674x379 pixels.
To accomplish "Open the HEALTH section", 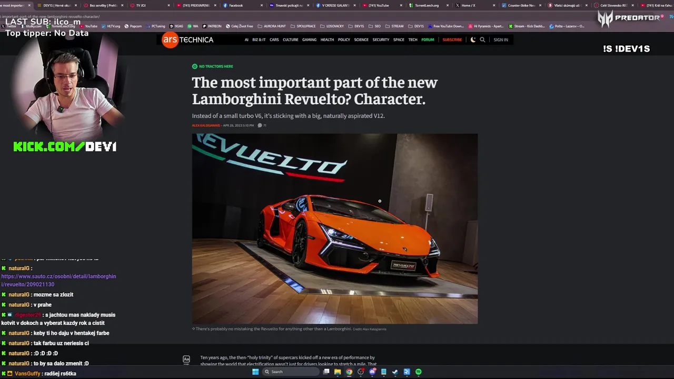I will tap(327, 39).
